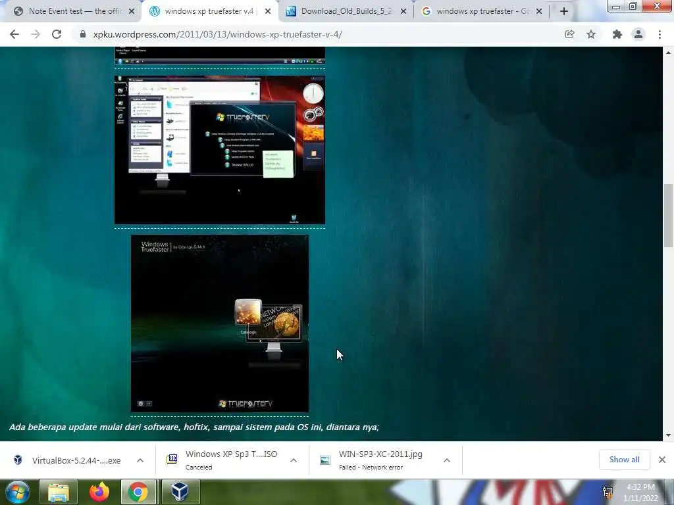Click the page vertical scrollbar thumb
Image resolution: width=674 pixels, height=505 pixels.
(x=668, y=216)
